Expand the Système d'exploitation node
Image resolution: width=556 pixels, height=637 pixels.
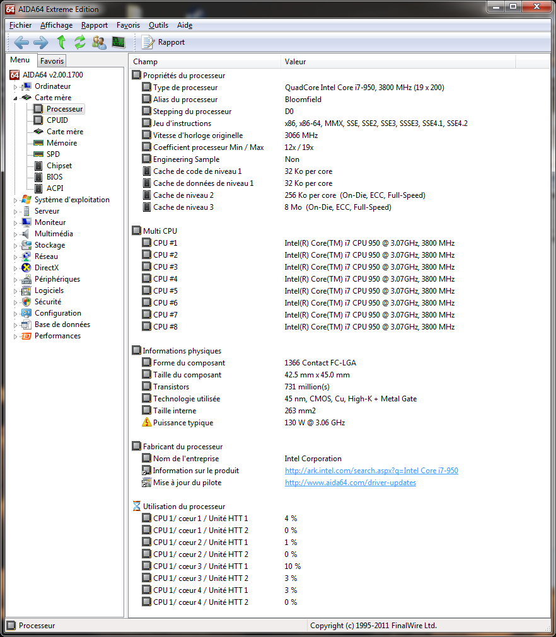pyautogui.click(x=15, y=200)
